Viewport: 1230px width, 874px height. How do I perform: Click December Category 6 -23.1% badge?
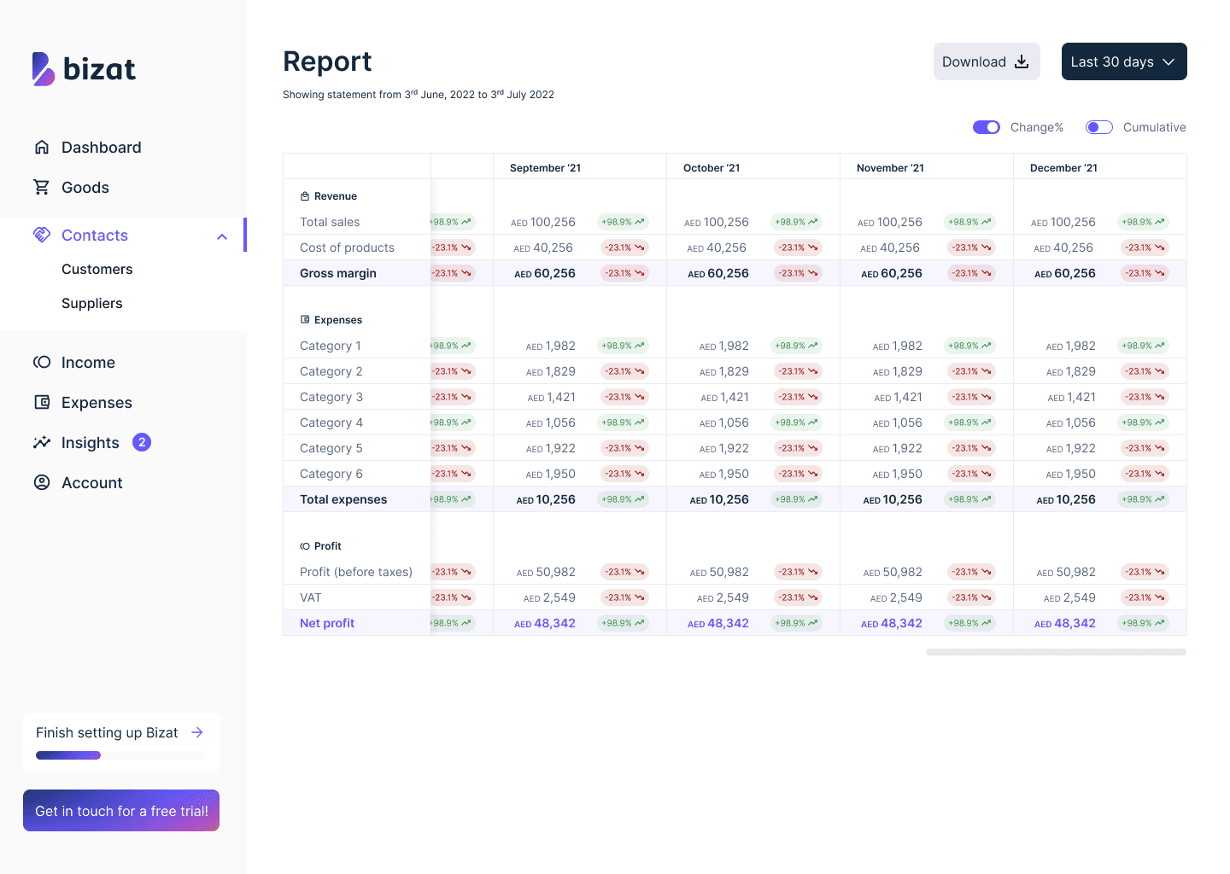click(x=1145, y=474)
